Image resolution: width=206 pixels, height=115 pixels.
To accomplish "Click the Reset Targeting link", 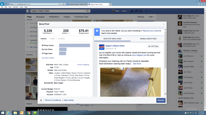I will [x=83, y=65].
